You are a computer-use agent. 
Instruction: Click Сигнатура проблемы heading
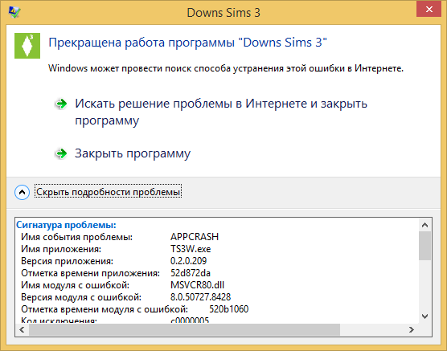coord(66,225)
